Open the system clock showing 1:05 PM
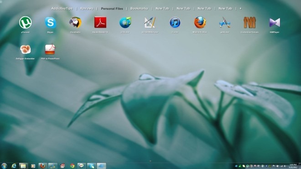 [x=293, y=166]
